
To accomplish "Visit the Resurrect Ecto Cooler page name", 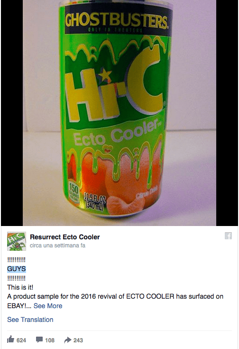I will pos(65,237).
